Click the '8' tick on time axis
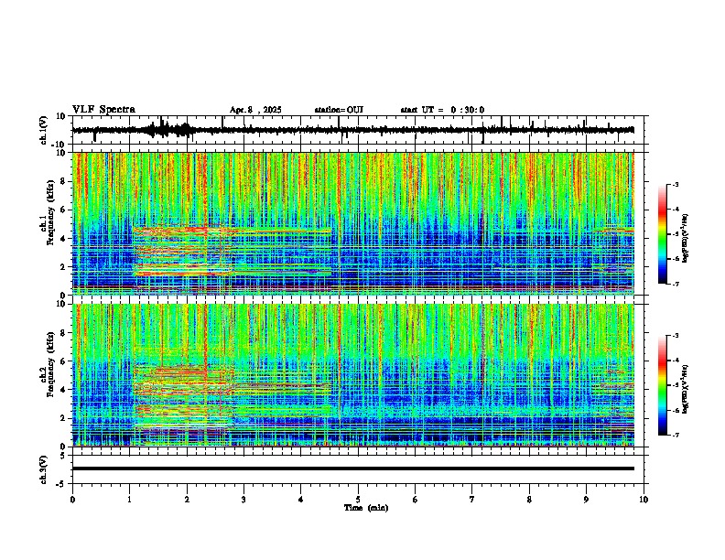 529,500
